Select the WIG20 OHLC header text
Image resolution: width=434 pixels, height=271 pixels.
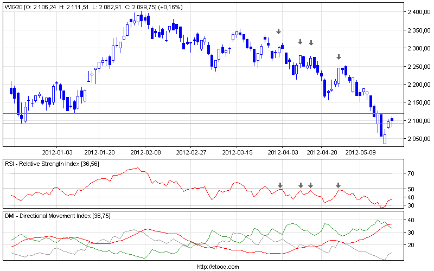coord(93,7)
